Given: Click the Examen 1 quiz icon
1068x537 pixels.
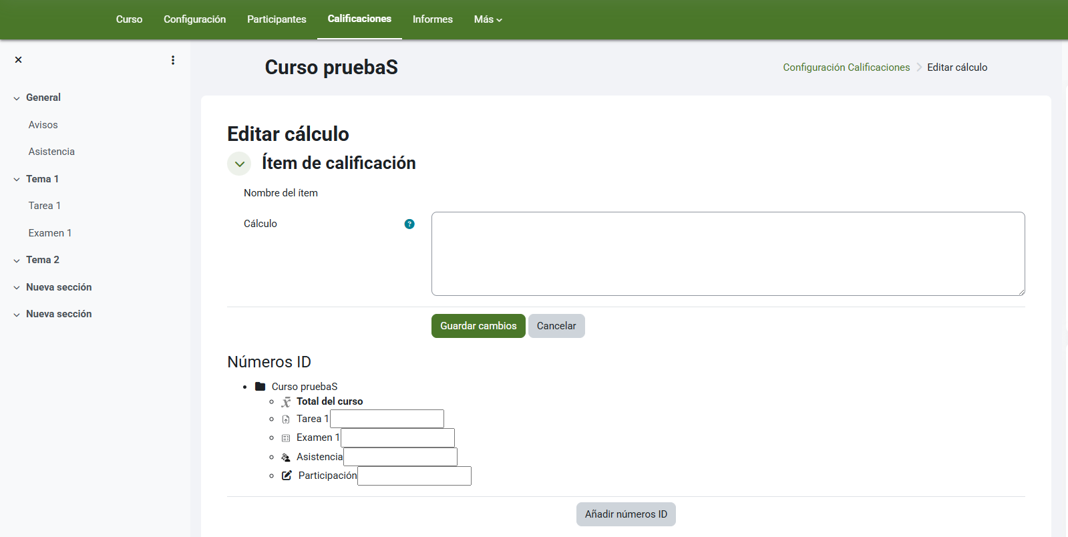Looking at the screenshot, I should pyautogui.click(x=286, y=438).
